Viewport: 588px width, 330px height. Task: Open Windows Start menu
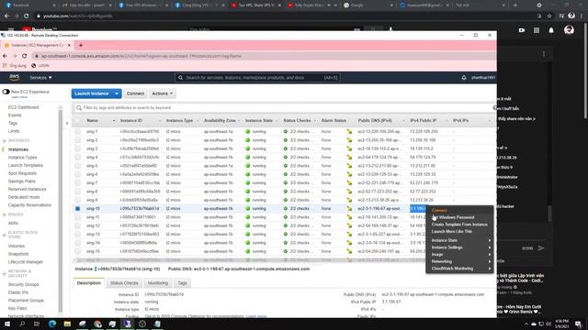point(7,324)
